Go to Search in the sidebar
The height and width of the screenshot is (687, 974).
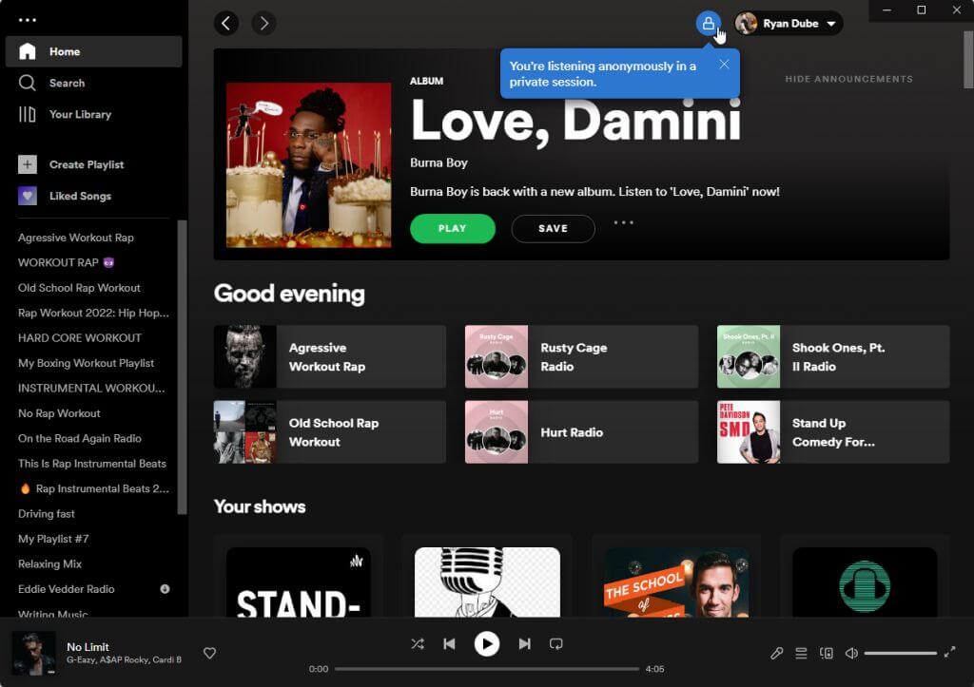[x=67, y=84]
